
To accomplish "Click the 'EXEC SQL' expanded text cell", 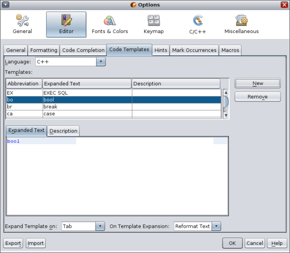I will coord(87,93).
